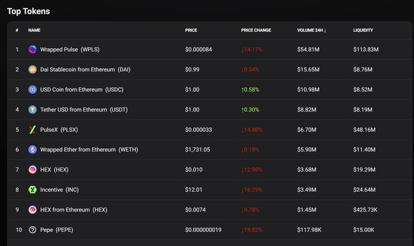Open the Wrapped Pulse (WPLS) token

69,49
